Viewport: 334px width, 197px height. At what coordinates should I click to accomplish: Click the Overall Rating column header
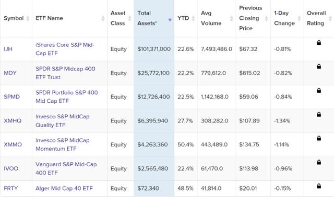[316, 18]
